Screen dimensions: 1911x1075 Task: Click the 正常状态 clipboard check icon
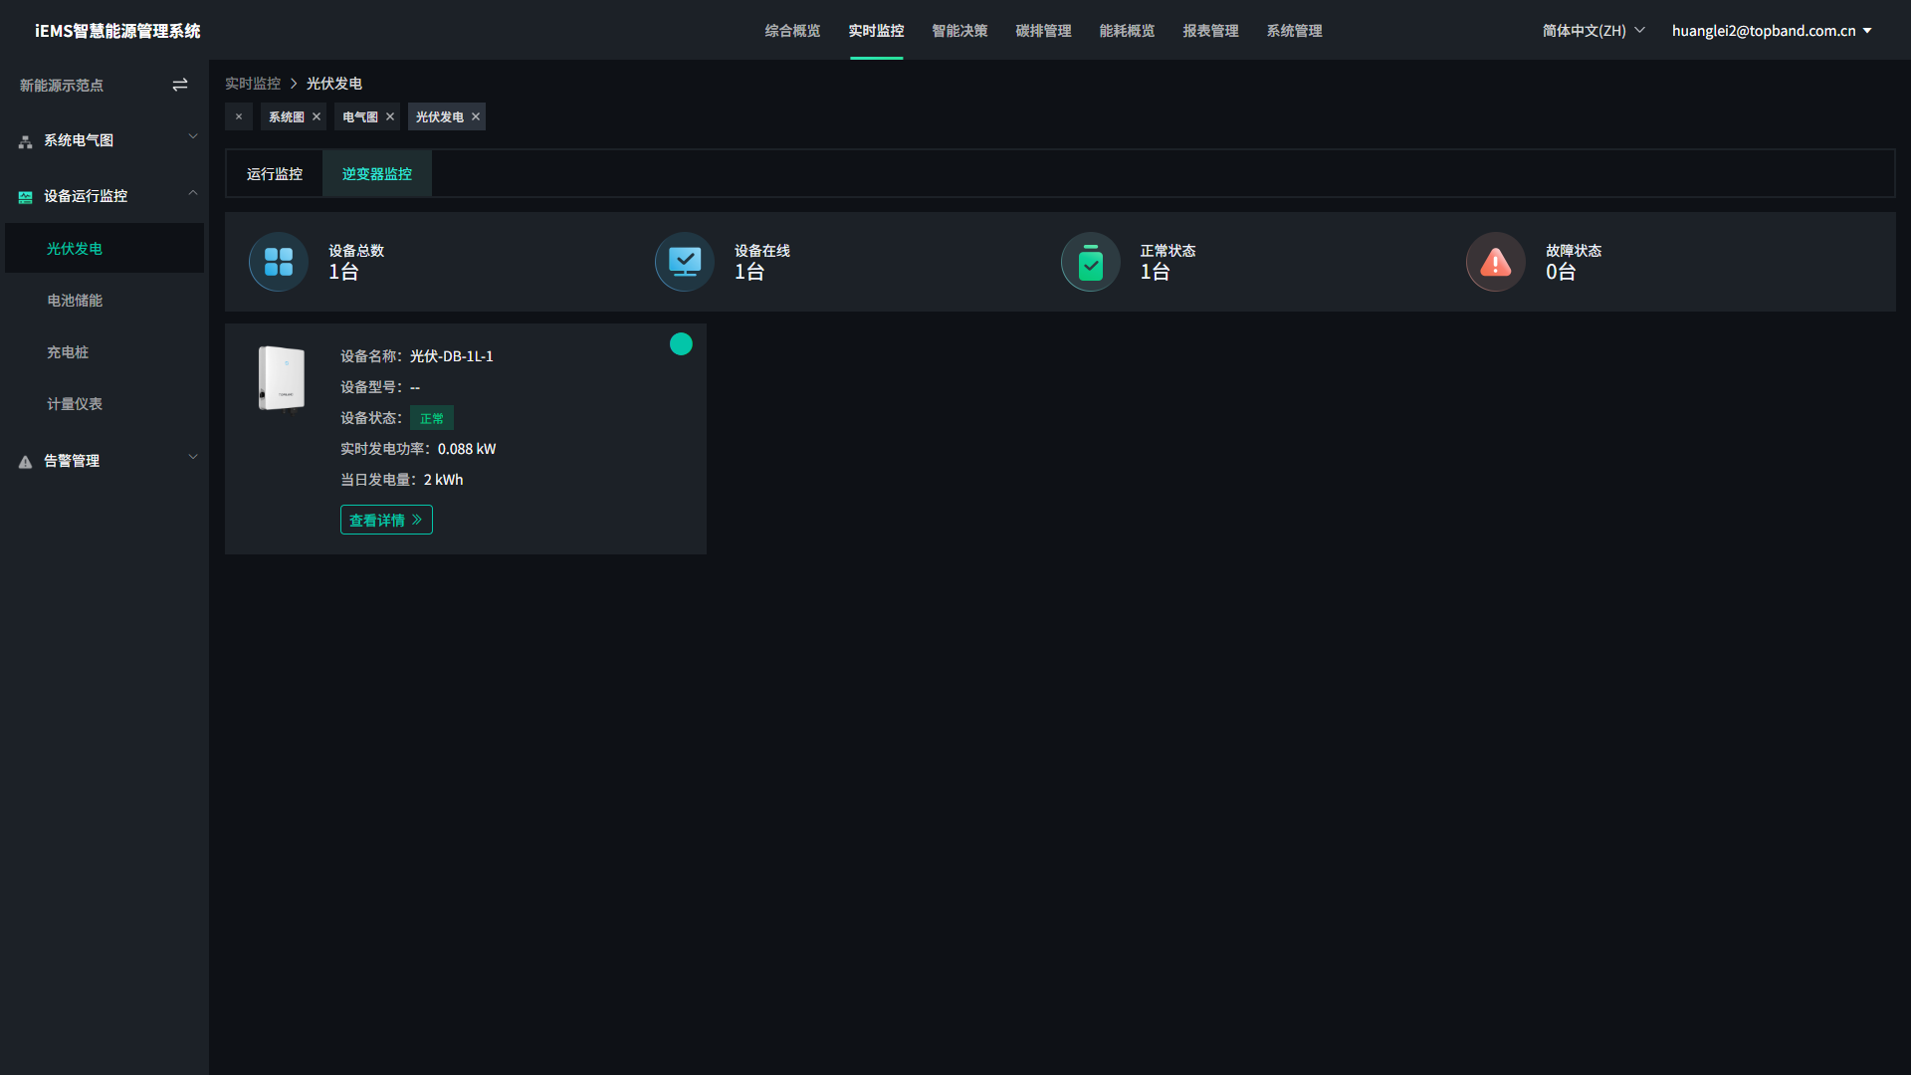click(1091, 262)
